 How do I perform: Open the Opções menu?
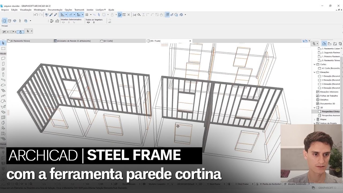68,10
